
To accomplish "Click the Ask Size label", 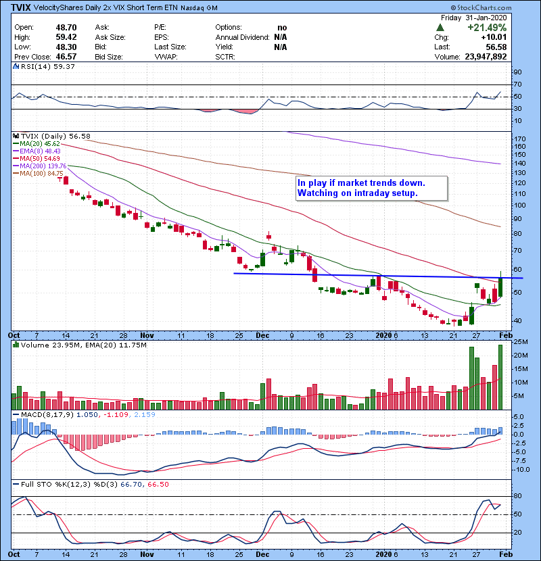I will pos(110,37).
